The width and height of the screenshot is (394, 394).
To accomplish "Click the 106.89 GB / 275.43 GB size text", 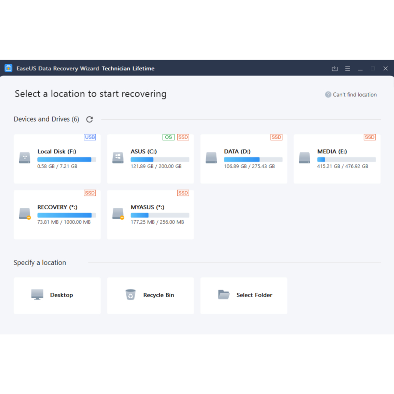I will click(x=249, y=166).
